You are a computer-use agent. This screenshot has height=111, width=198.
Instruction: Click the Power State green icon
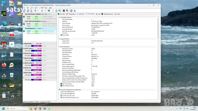[x=61, y=35]
